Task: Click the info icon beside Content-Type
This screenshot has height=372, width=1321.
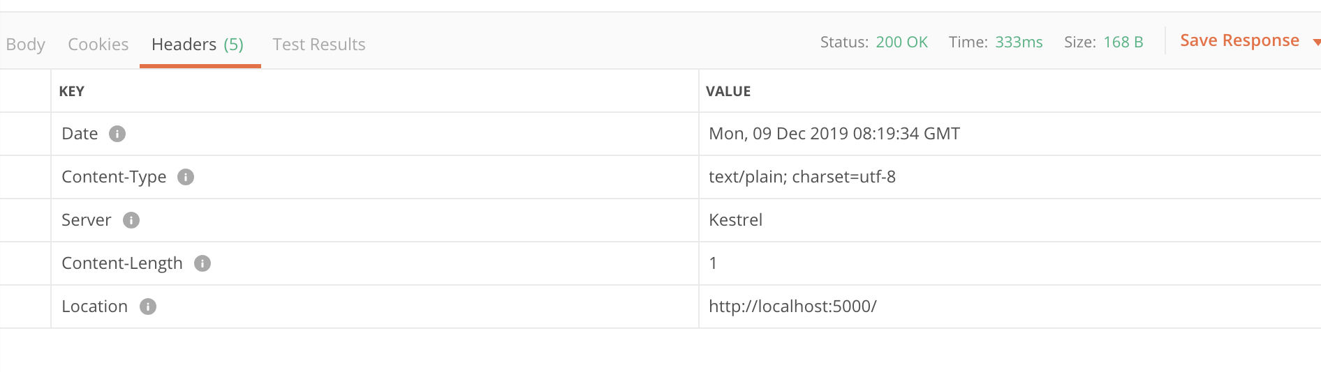Action: 186,177
